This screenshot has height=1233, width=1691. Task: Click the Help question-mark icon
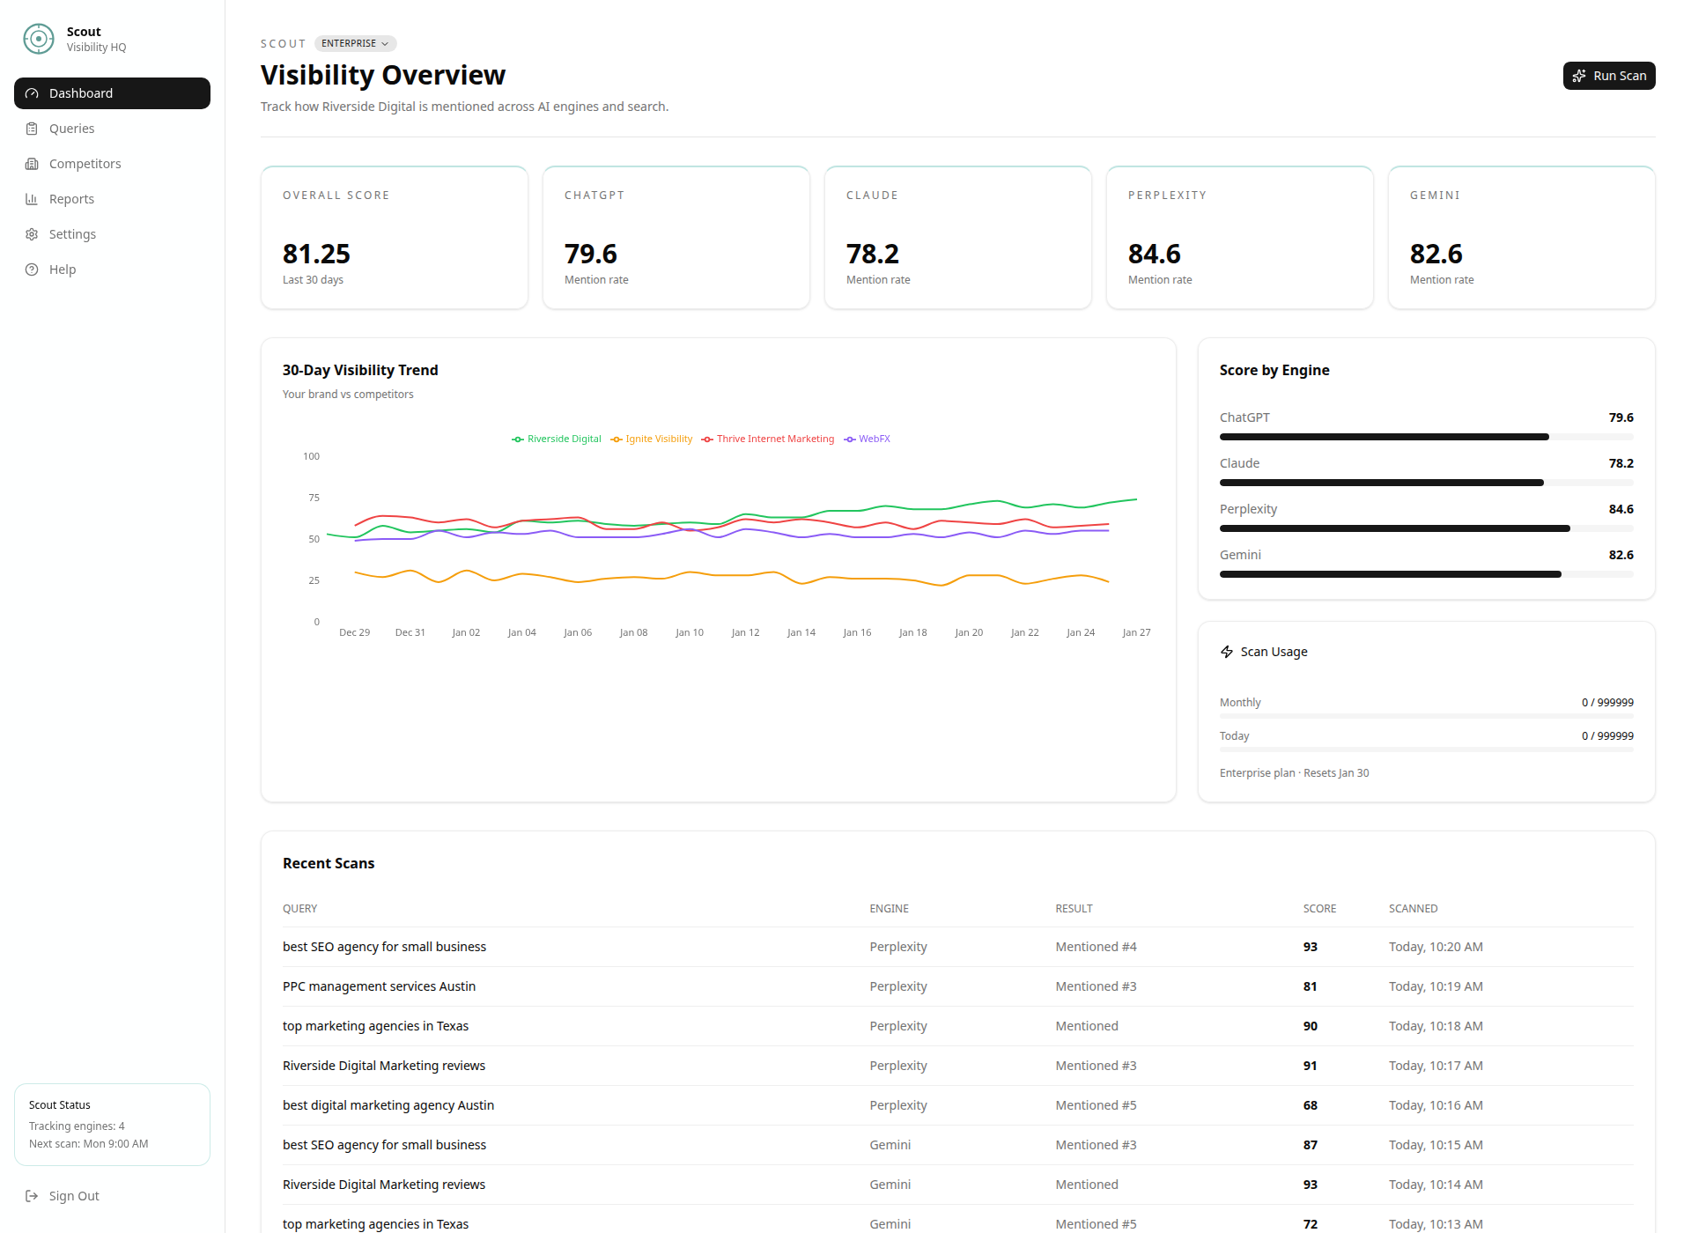pos(33,269)
